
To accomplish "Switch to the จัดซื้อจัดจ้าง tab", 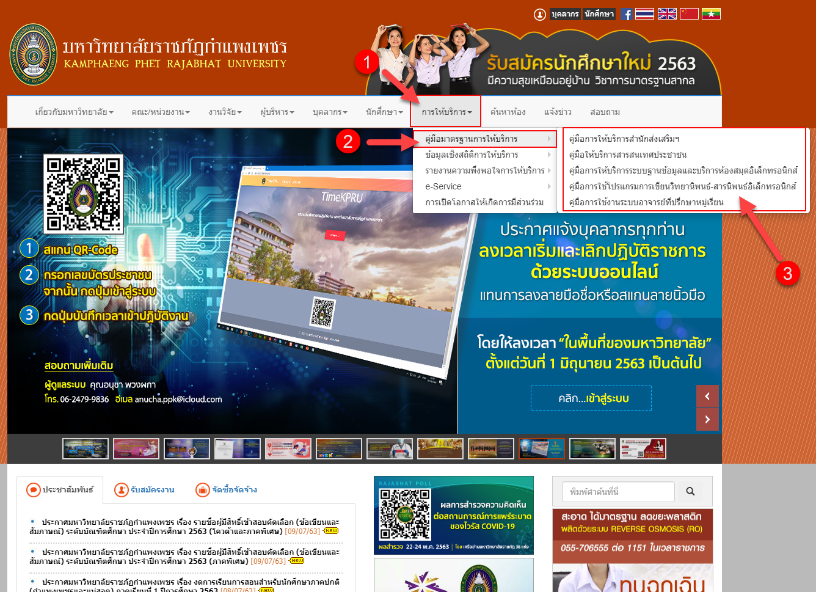I will point(226,490).
